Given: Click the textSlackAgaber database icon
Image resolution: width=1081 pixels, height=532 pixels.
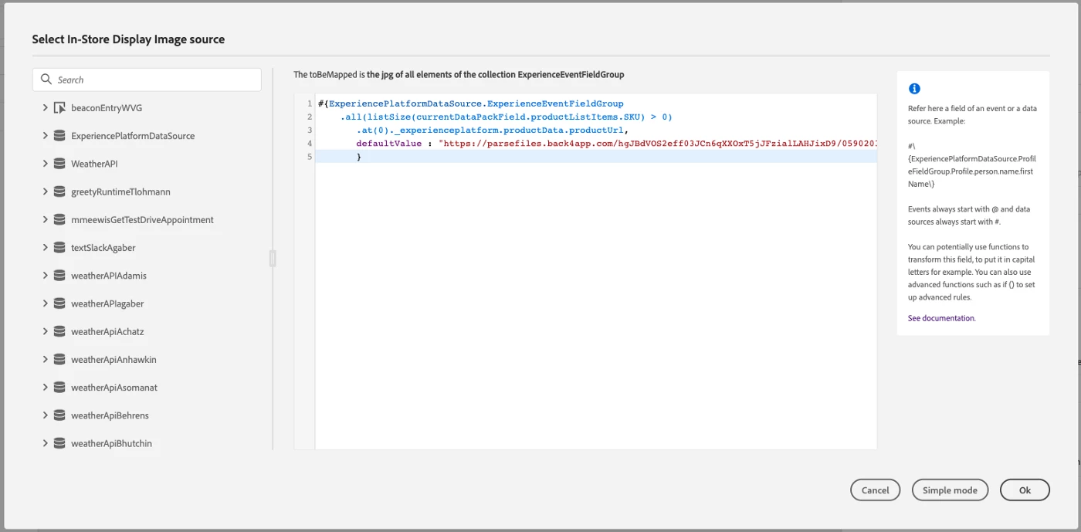Looking at the screenshot, I should click(x=59, y=248).
